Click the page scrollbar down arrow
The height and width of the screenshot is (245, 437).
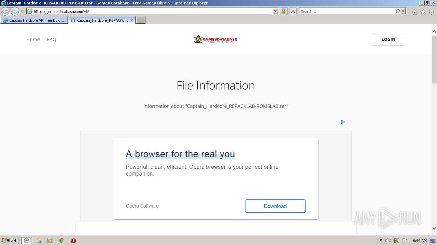434,228
